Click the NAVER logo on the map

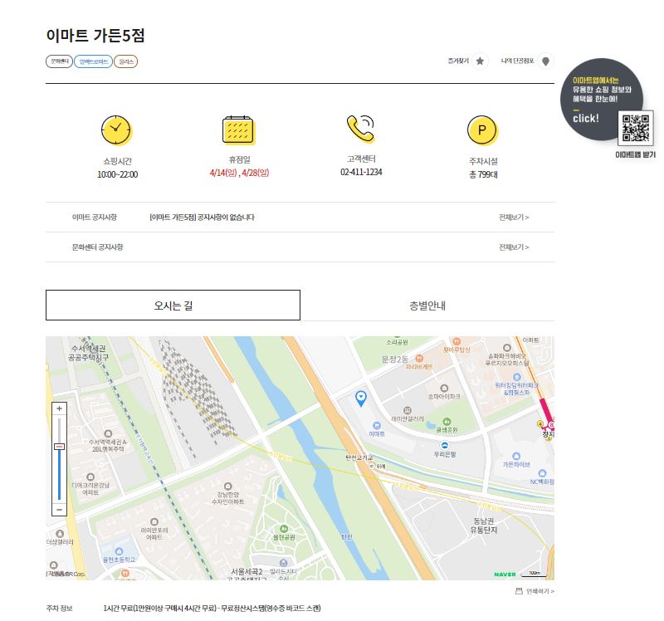pos(505,575)
